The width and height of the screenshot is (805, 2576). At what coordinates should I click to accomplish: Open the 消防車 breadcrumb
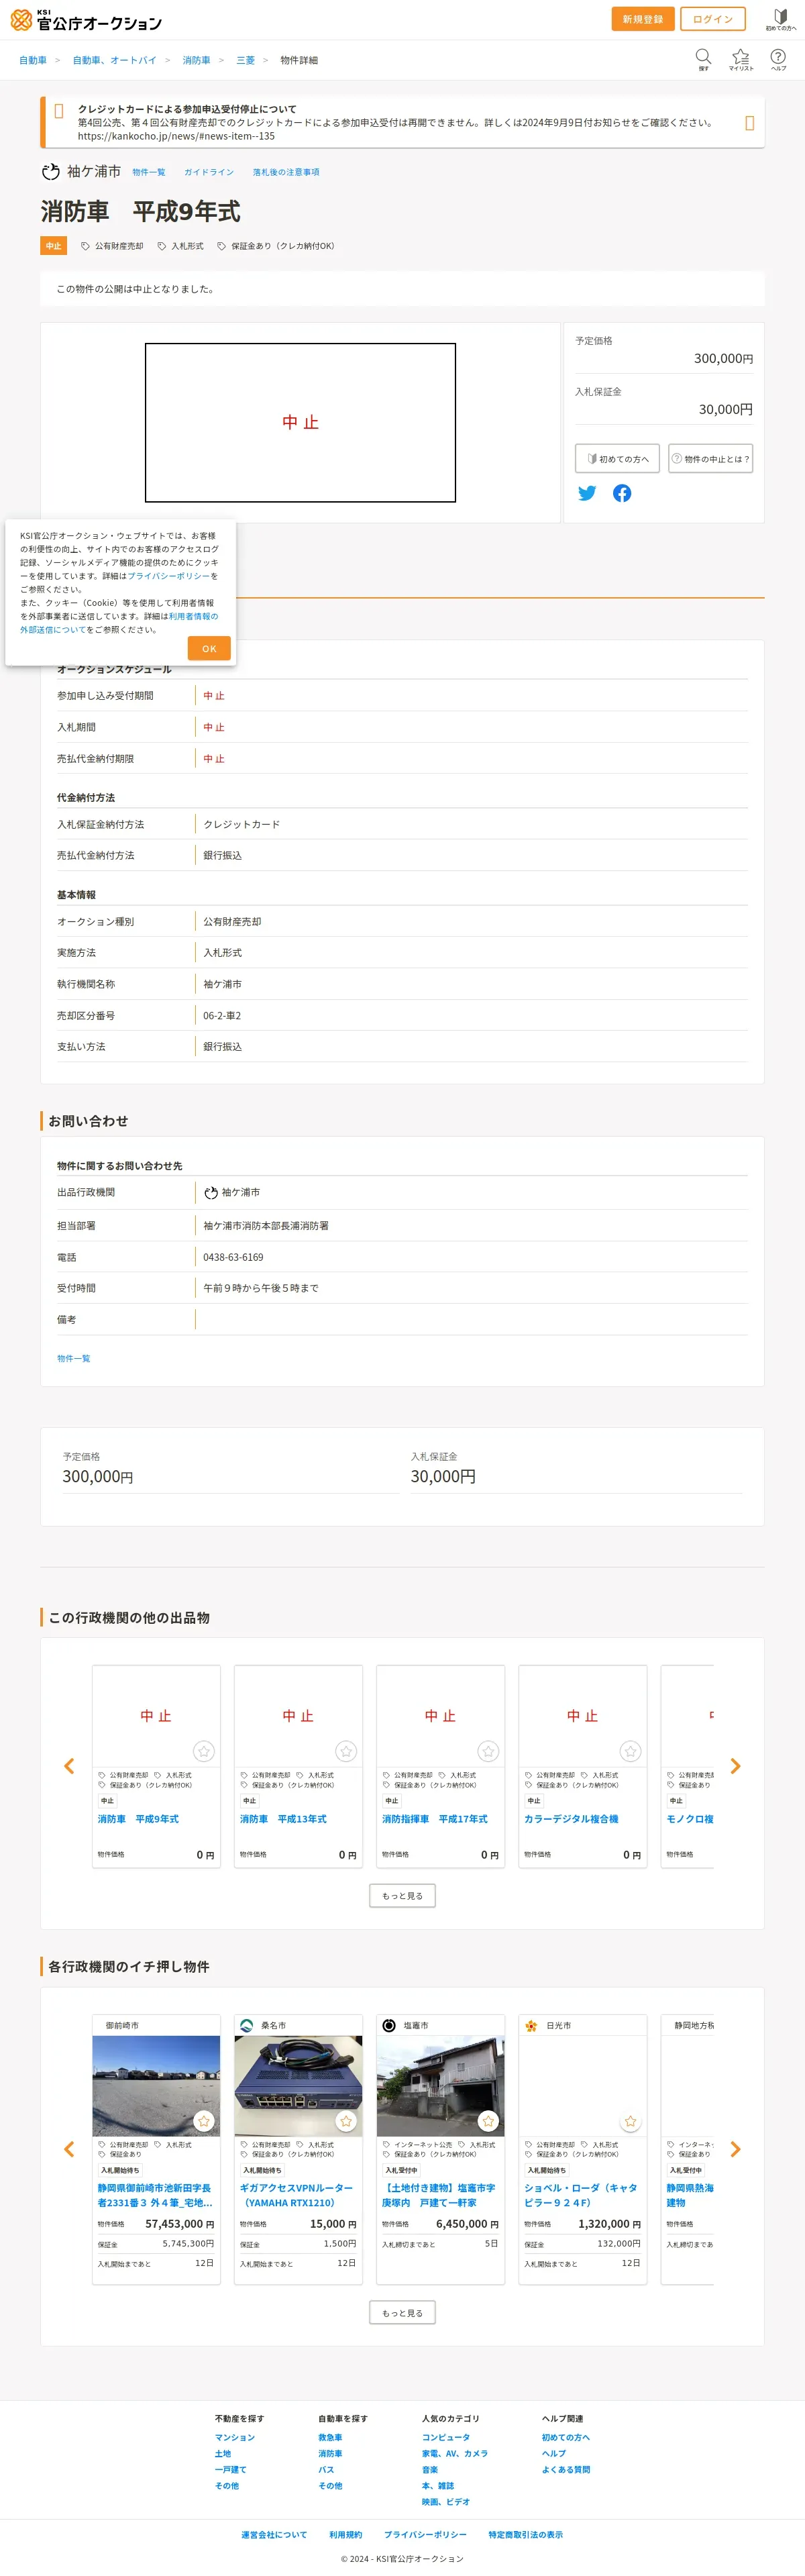tap(196, 60)
